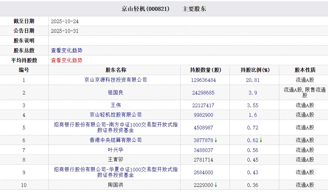Click the 京山轻机(000821) title text
This screenshot has width=328, height=194.
point(145,9)
